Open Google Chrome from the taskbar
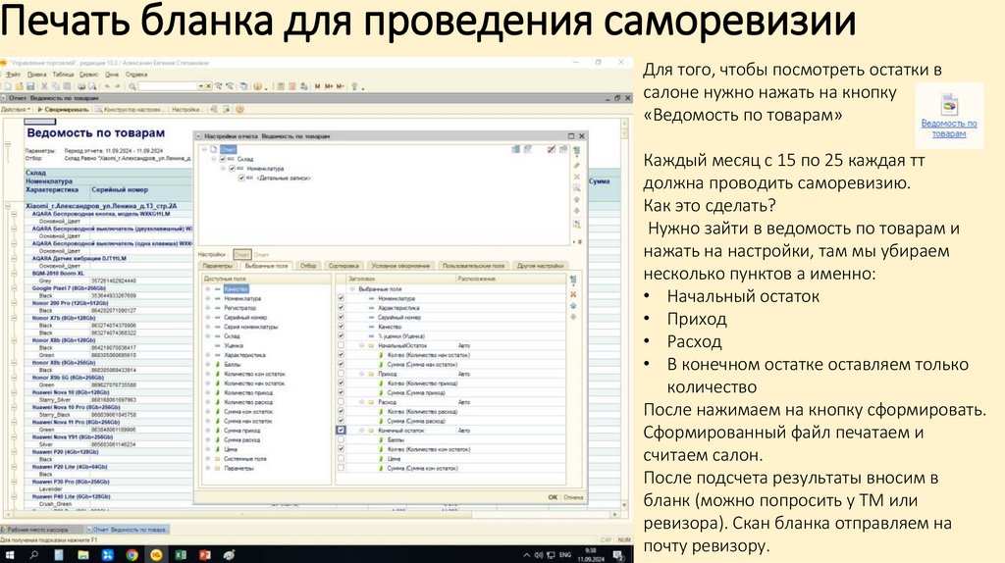Viewport: 1005px width, 563px height. click(132, 555)
